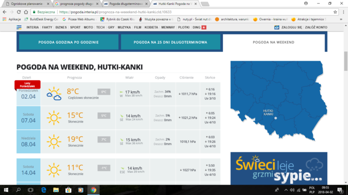This screenshot has height=195, width=348.
Task: Open File Explorer from the taskbar
Action: 56,190
